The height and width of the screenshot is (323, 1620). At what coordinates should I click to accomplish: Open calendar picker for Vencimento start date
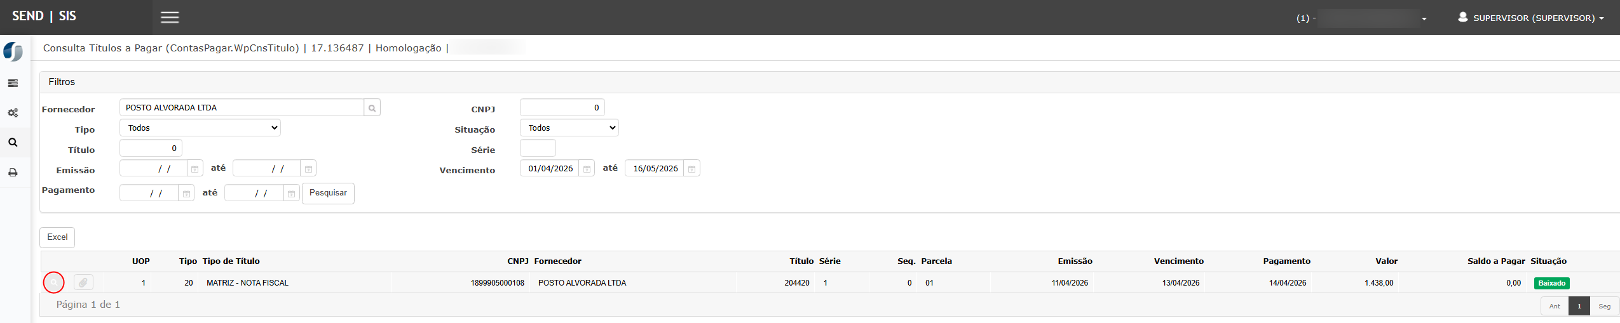(587, 169)
